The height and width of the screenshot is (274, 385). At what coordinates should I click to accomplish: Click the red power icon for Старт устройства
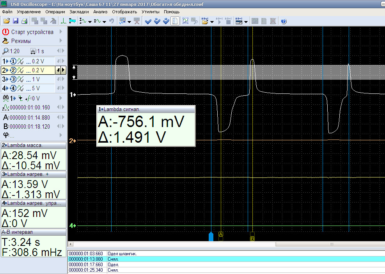[5, 32]
